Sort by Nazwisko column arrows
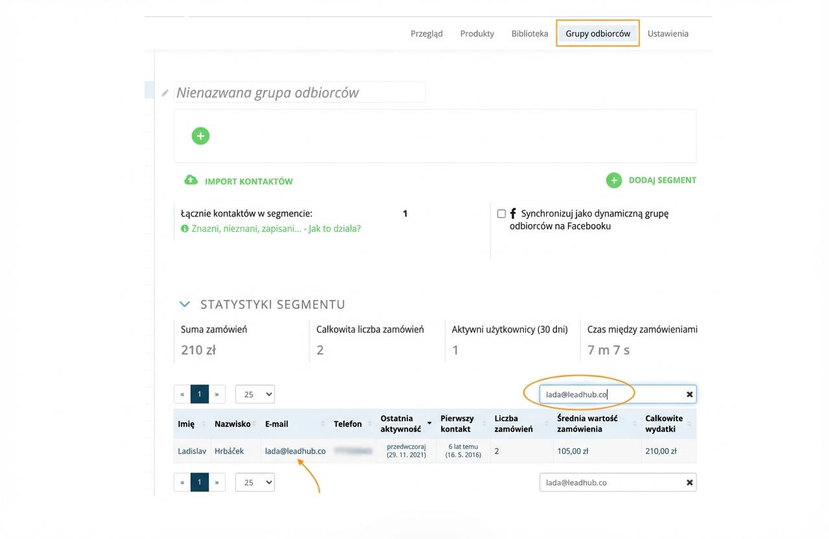The width and height of the screenshot is (829, 539). (x=255, y=424)
